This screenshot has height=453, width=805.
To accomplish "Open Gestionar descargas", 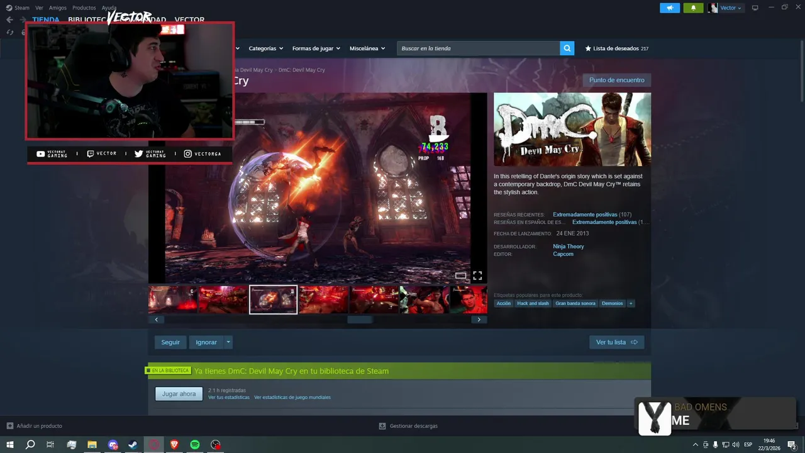I will tap(408, 426).
